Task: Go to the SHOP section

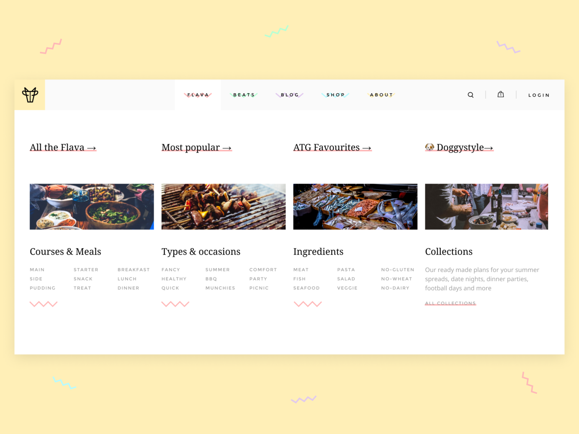Action: point(335,95)
